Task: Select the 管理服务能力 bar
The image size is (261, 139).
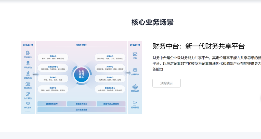Action: 52,104
